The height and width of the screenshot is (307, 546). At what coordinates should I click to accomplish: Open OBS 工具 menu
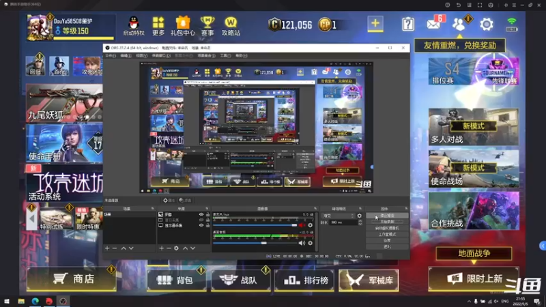tap(225, 56)
